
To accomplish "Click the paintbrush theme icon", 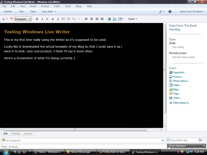I will [x=160, y=12].
